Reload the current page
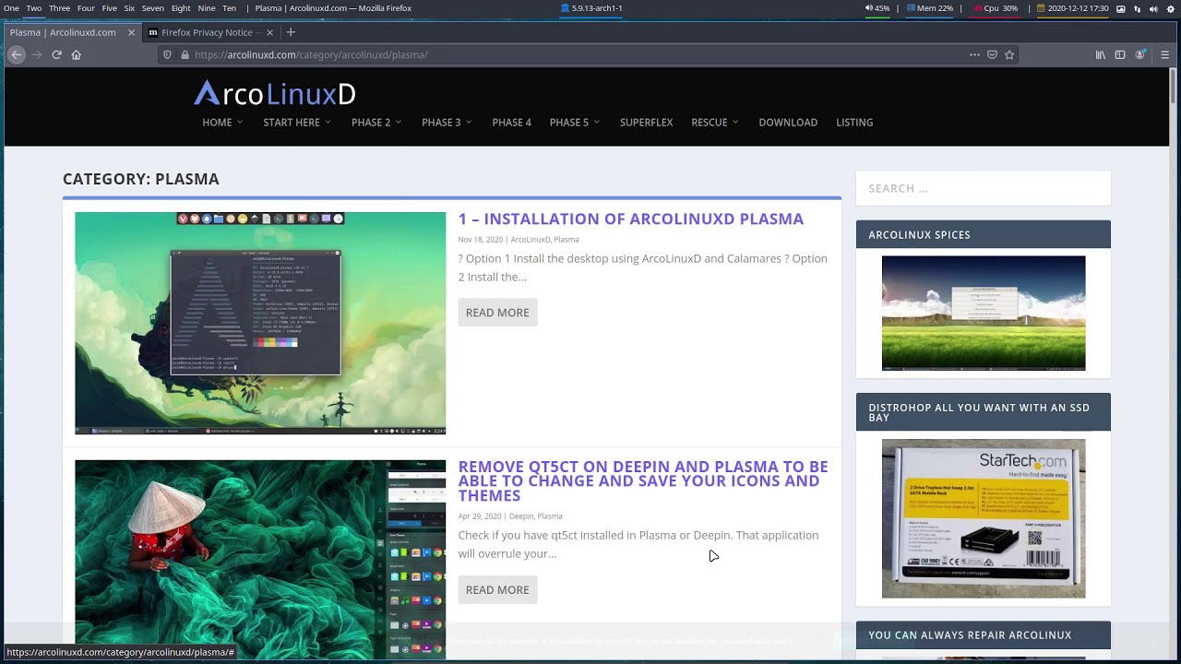The width and height of the screenshot is (1181, 664). [x=56, y=54]
